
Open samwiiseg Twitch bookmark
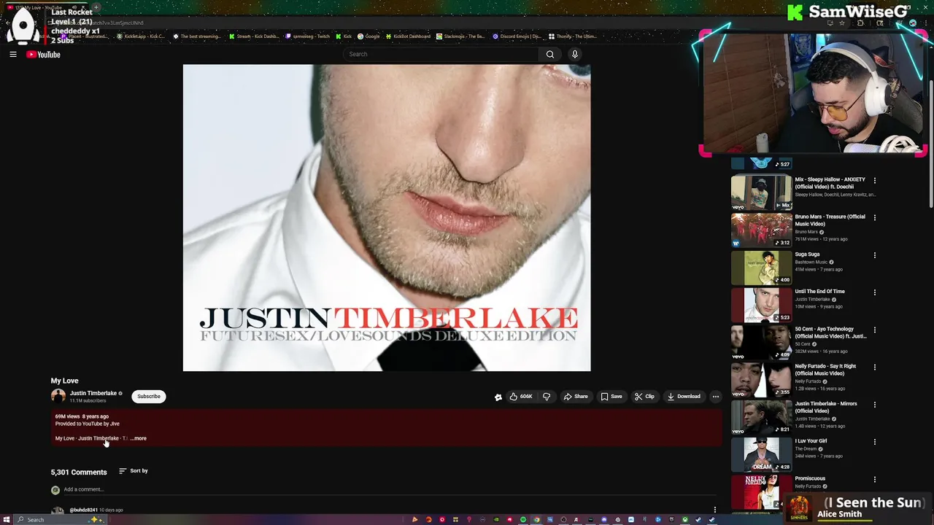click(x=308, y=36)
